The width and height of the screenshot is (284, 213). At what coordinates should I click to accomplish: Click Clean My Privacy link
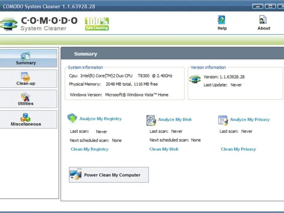(x=238, y=149)
